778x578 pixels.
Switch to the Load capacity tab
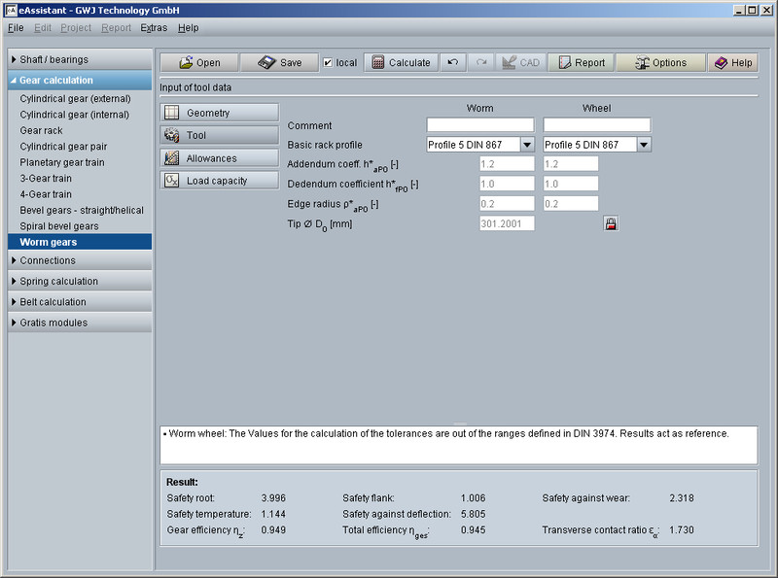[x=220, y=181]
